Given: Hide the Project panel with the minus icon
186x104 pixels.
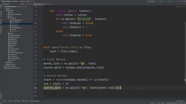Looking at the screenshot, I should point(32,4).
